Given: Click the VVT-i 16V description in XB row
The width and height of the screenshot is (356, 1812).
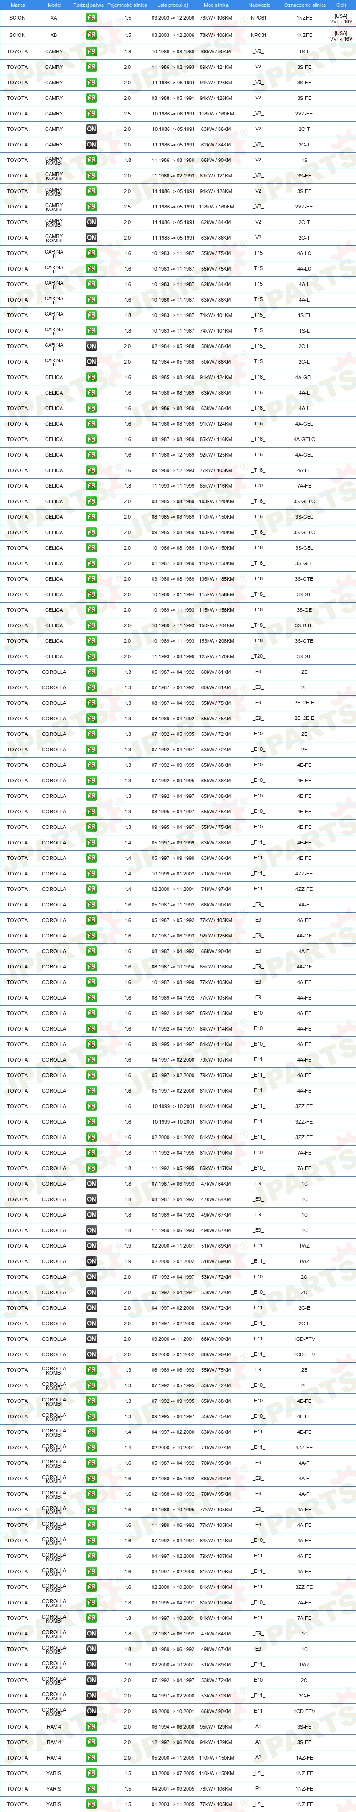Looking at the screenshot, I should pos(341,38).
